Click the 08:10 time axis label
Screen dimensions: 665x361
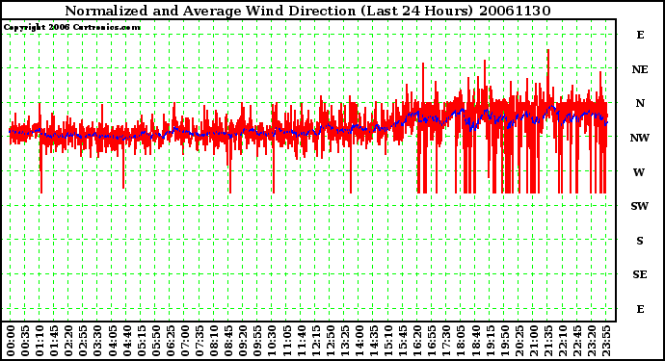tap(214, 341)
